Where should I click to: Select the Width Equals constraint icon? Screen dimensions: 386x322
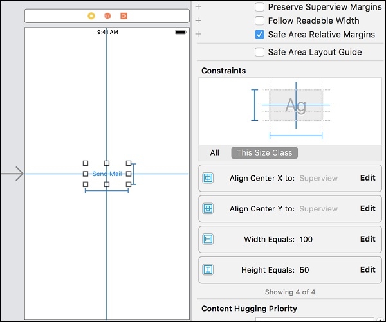pos(208,239)
